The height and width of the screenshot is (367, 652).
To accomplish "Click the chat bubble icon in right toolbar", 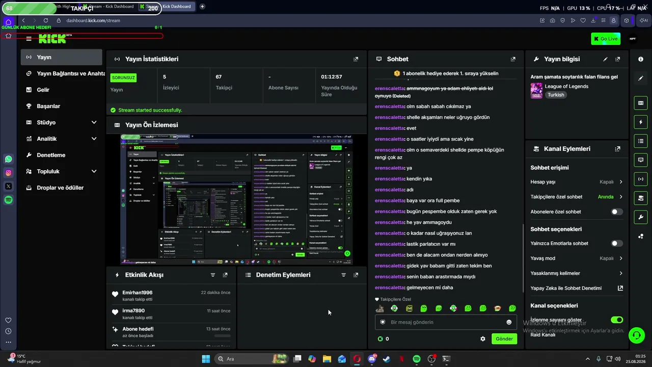I will coord(641,160).
